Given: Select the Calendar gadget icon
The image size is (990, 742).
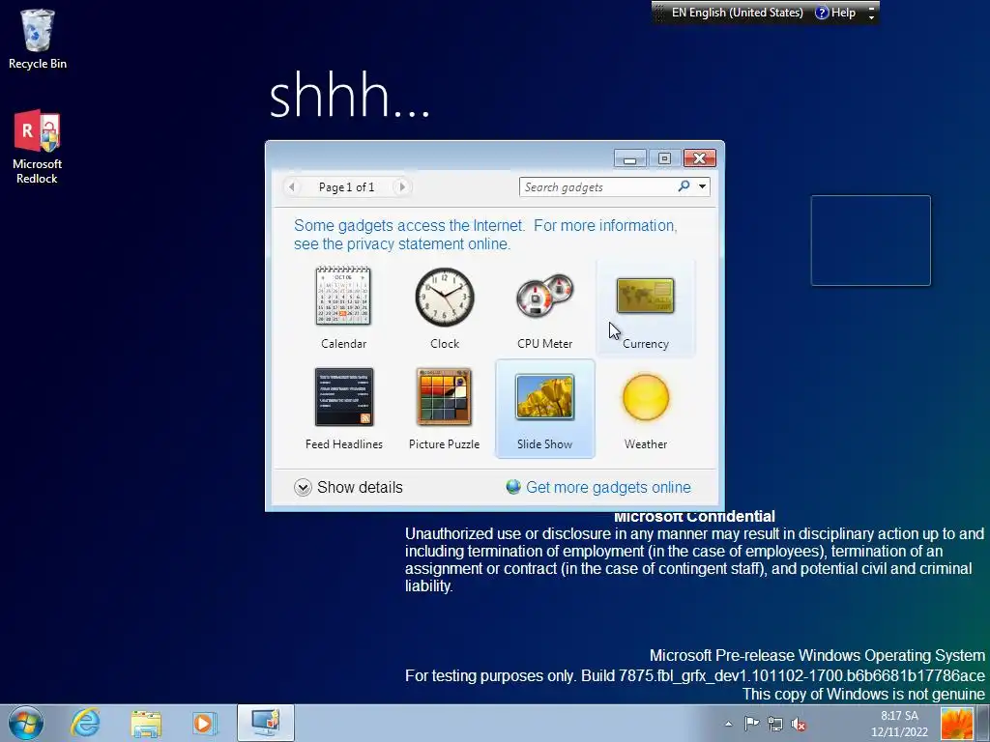Looking at the screenshot, I should (343, 296).
